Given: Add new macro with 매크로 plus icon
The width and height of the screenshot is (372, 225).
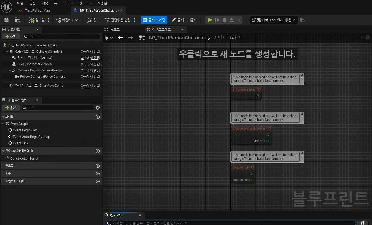Looking at the screenshot, I should [x=98, y=166].
